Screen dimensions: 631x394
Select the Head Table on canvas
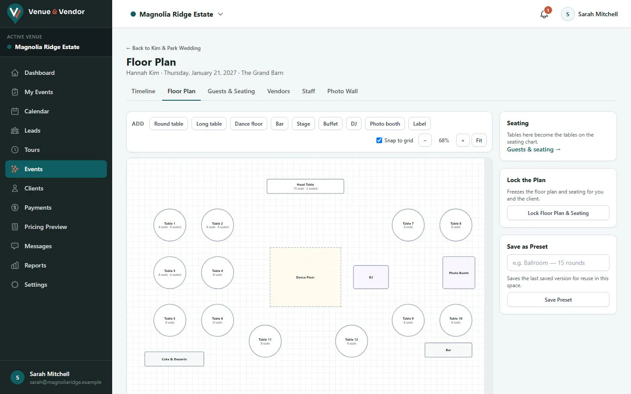point(305,186)
